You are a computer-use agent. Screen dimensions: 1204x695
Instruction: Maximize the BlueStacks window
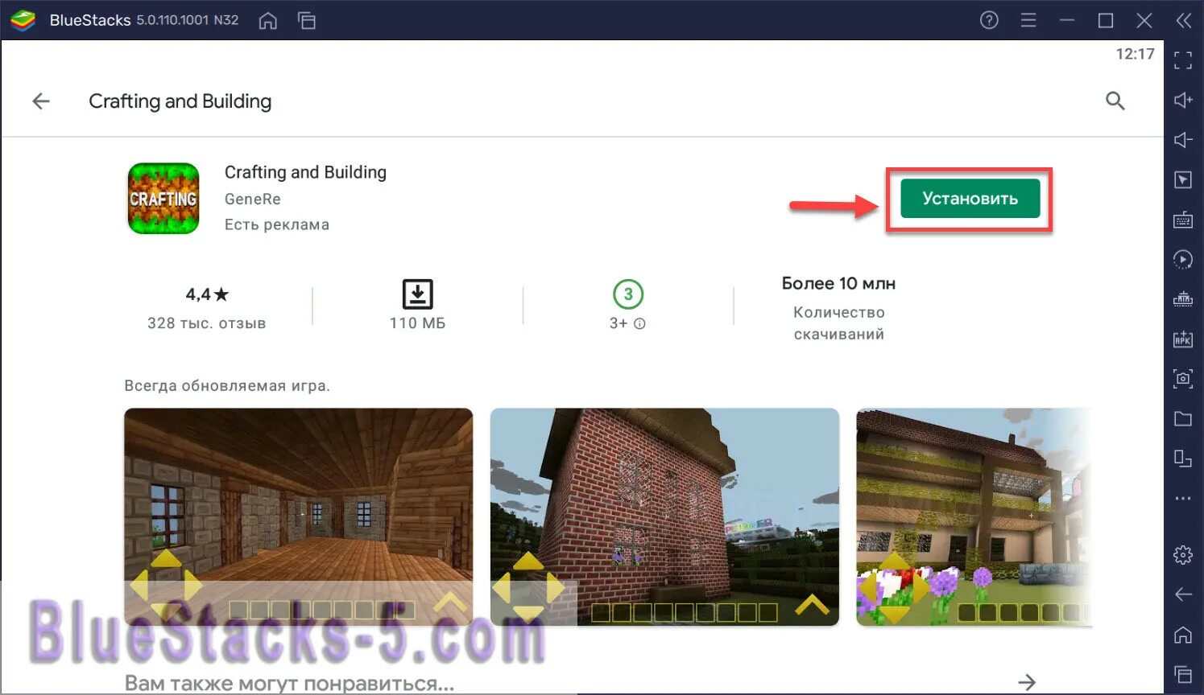1106,20
